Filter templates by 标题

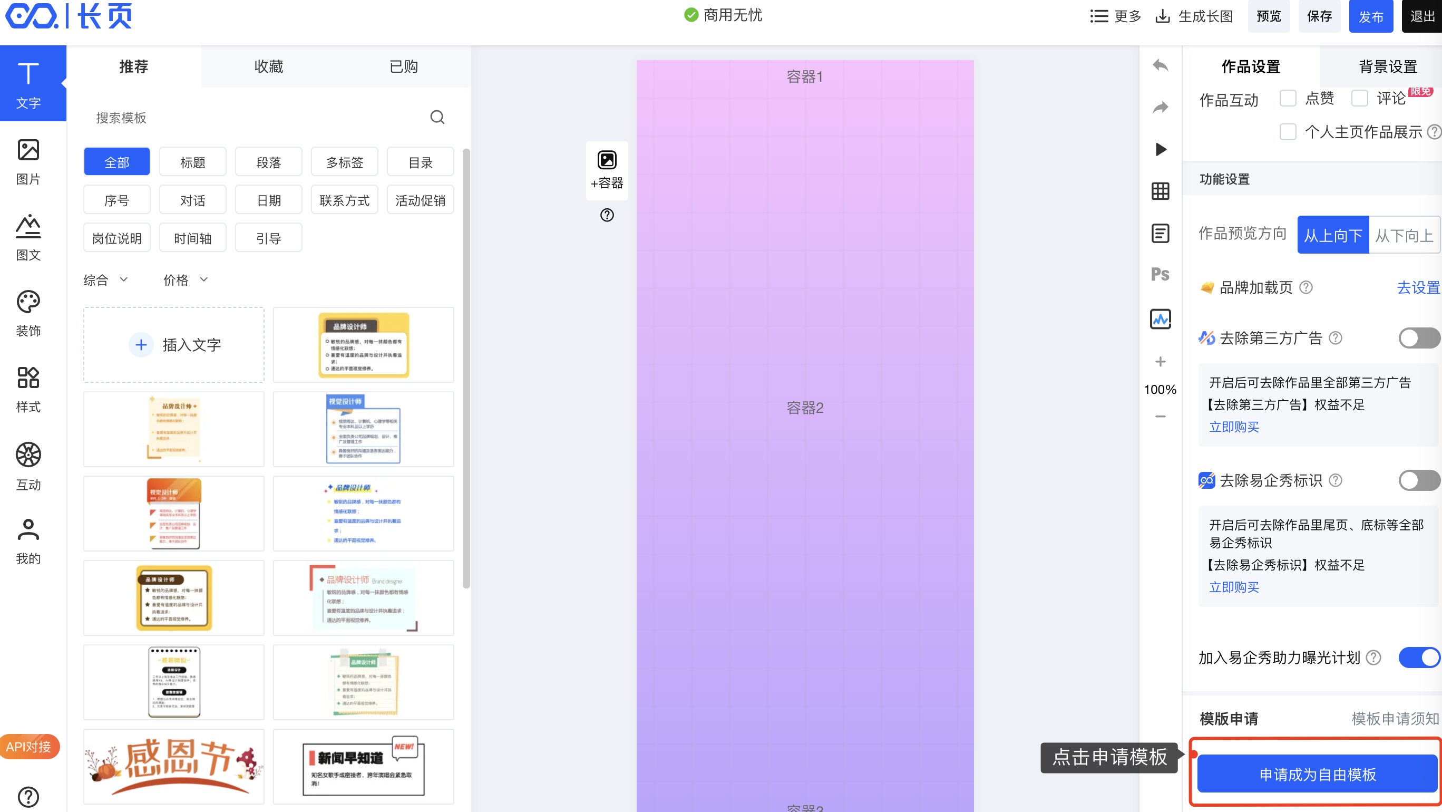192,162
